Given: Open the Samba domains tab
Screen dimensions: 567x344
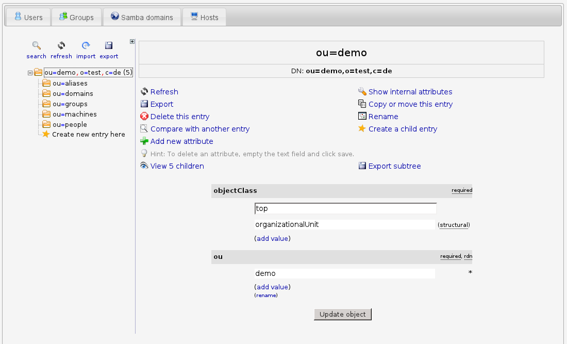Looking at the screenshot, I should click(142, 17).
